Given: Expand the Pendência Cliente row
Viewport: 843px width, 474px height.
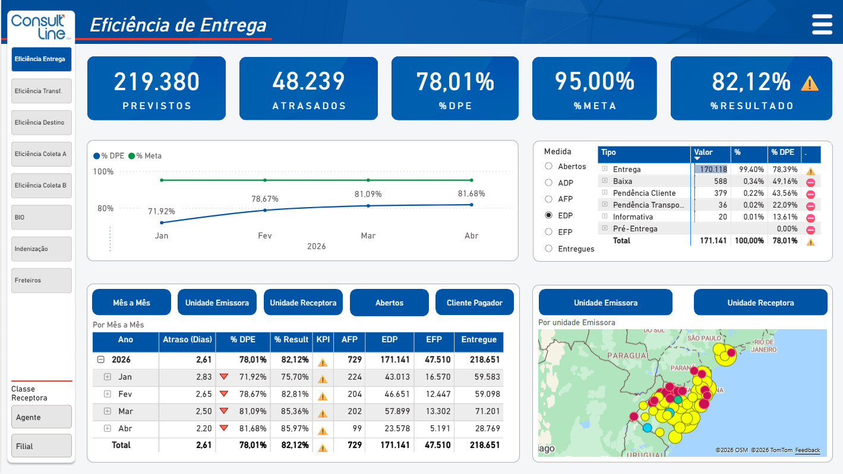Looking at the screenshot, I should click(605, 193).
